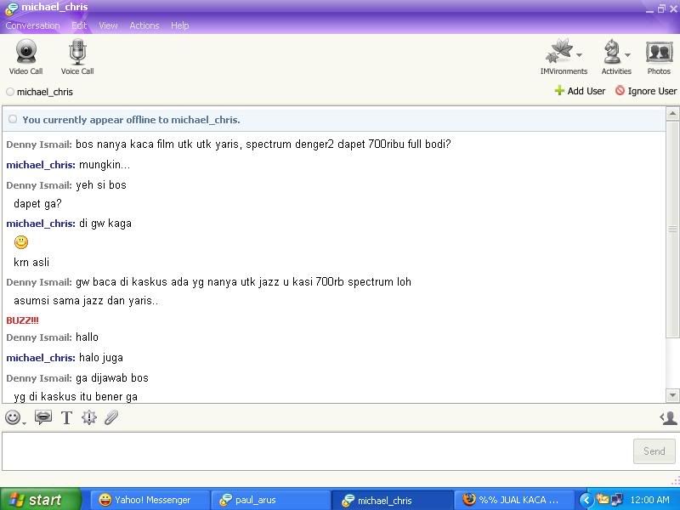Click the michael_chris status indicator circle
The height and width of the screenshot is (510, 680).
[10, 92]
